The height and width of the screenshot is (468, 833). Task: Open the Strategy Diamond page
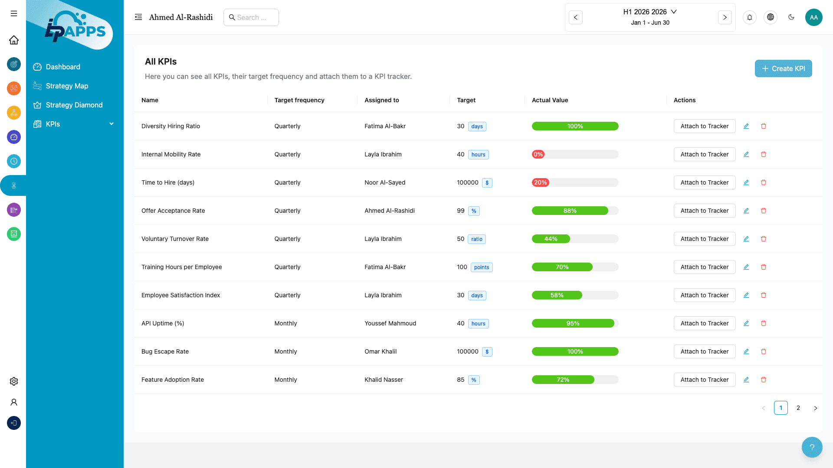coord(74,105)
